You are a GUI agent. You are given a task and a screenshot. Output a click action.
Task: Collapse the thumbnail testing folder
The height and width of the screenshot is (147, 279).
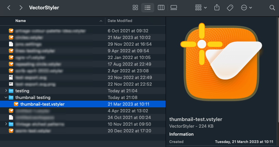coord(6,97)
